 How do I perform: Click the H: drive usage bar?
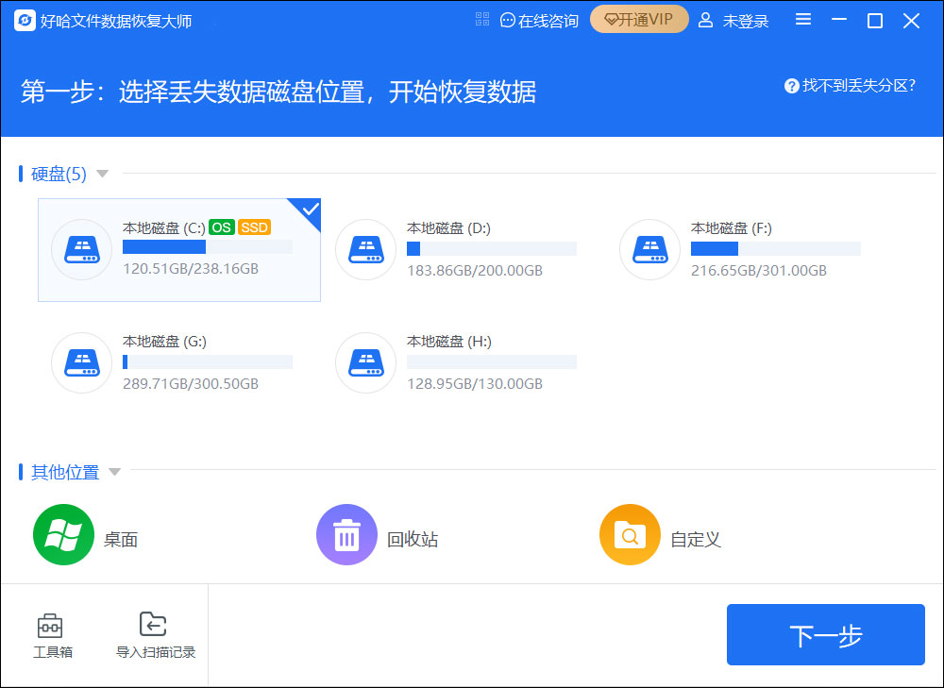point(492,361)
